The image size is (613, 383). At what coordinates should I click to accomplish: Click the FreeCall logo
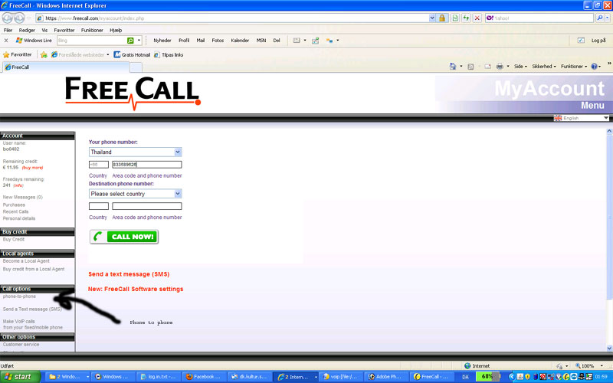click(133, 93)
